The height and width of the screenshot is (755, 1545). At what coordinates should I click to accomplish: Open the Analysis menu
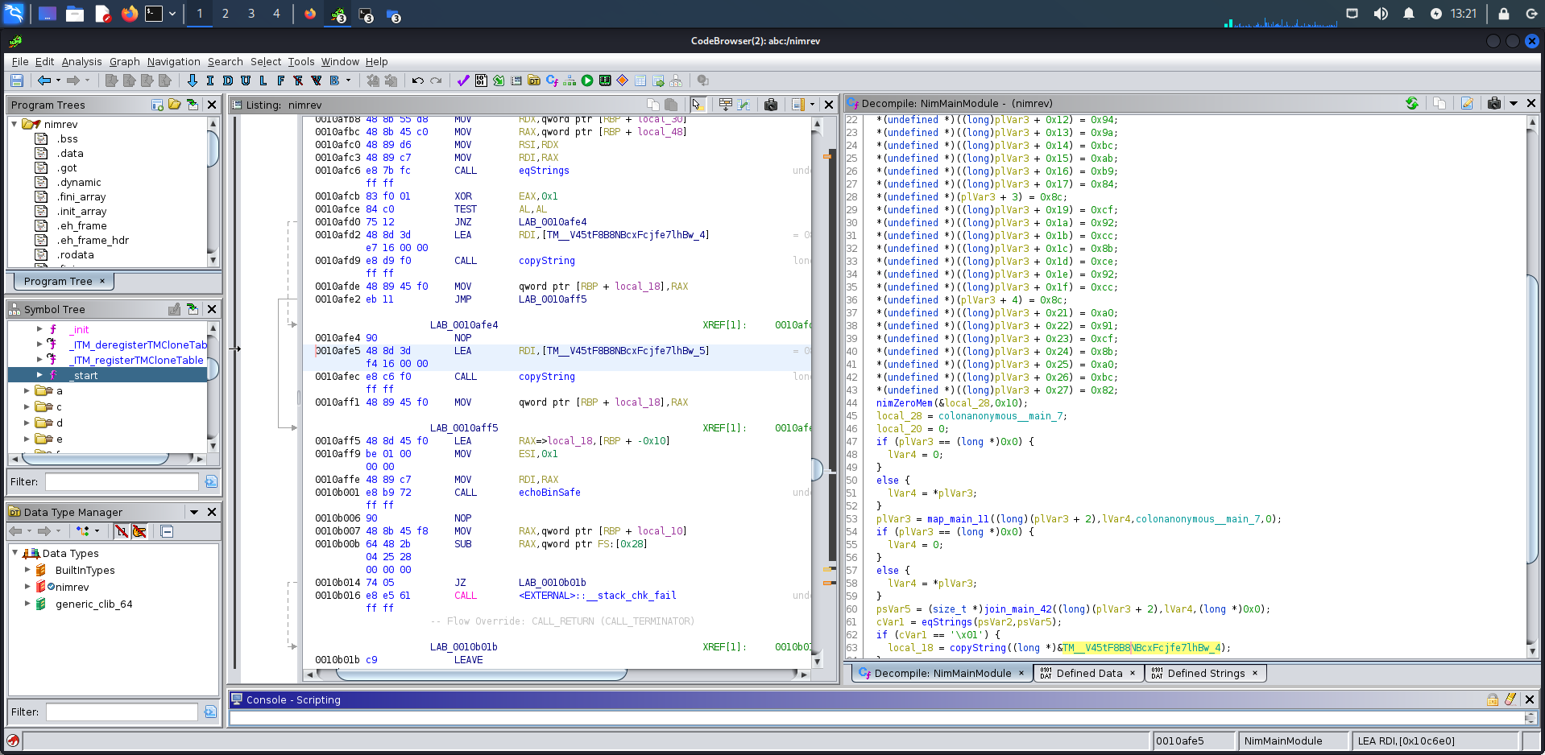point(81,61)
